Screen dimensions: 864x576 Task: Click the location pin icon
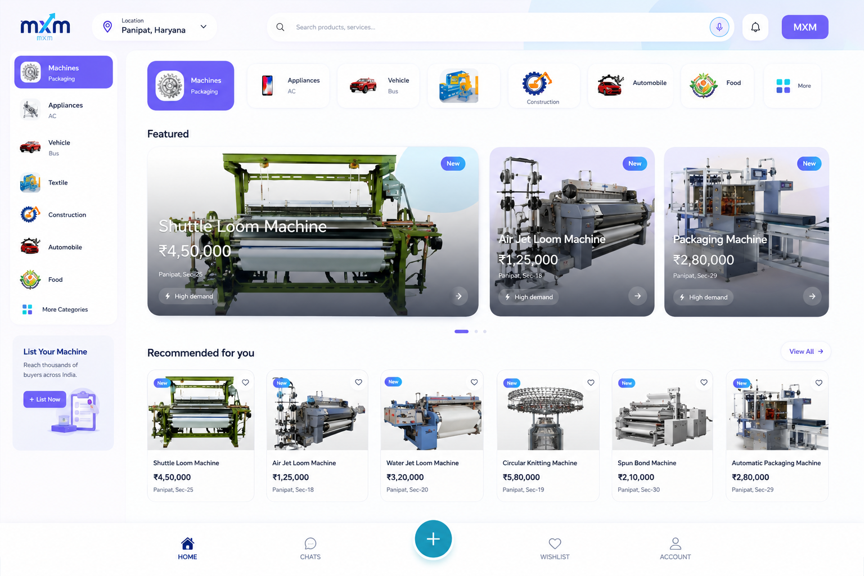click(107, 26)
